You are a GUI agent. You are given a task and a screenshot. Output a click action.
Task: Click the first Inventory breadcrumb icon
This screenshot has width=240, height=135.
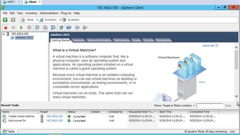click(x=41, y=20)
